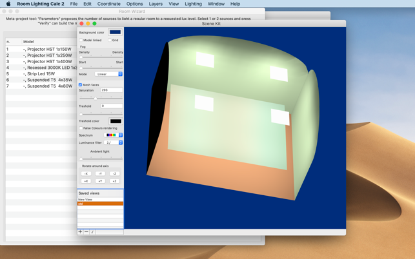Click the 3D room scene view
Image resolution: width=415 pixels, height=259 pixels.
[x=235, y=128]
